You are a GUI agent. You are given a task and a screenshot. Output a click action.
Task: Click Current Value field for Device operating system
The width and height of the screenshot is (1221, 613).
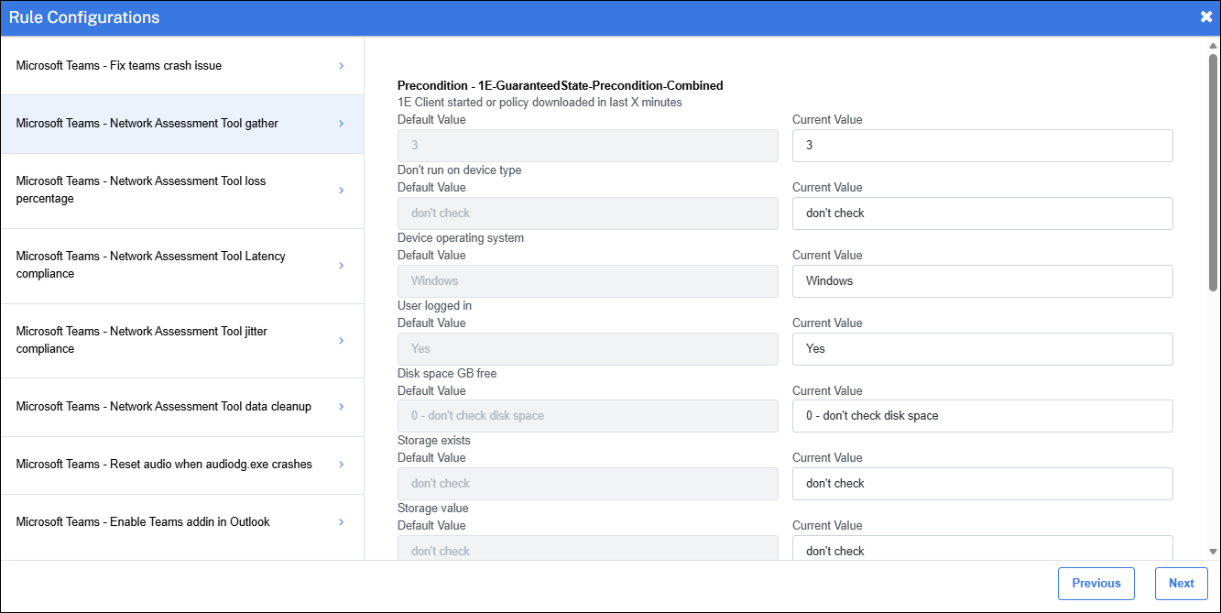(982, 281)
